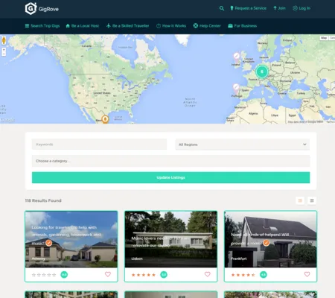
Task: Switch to grid view layout
Action: click(300, 200)
